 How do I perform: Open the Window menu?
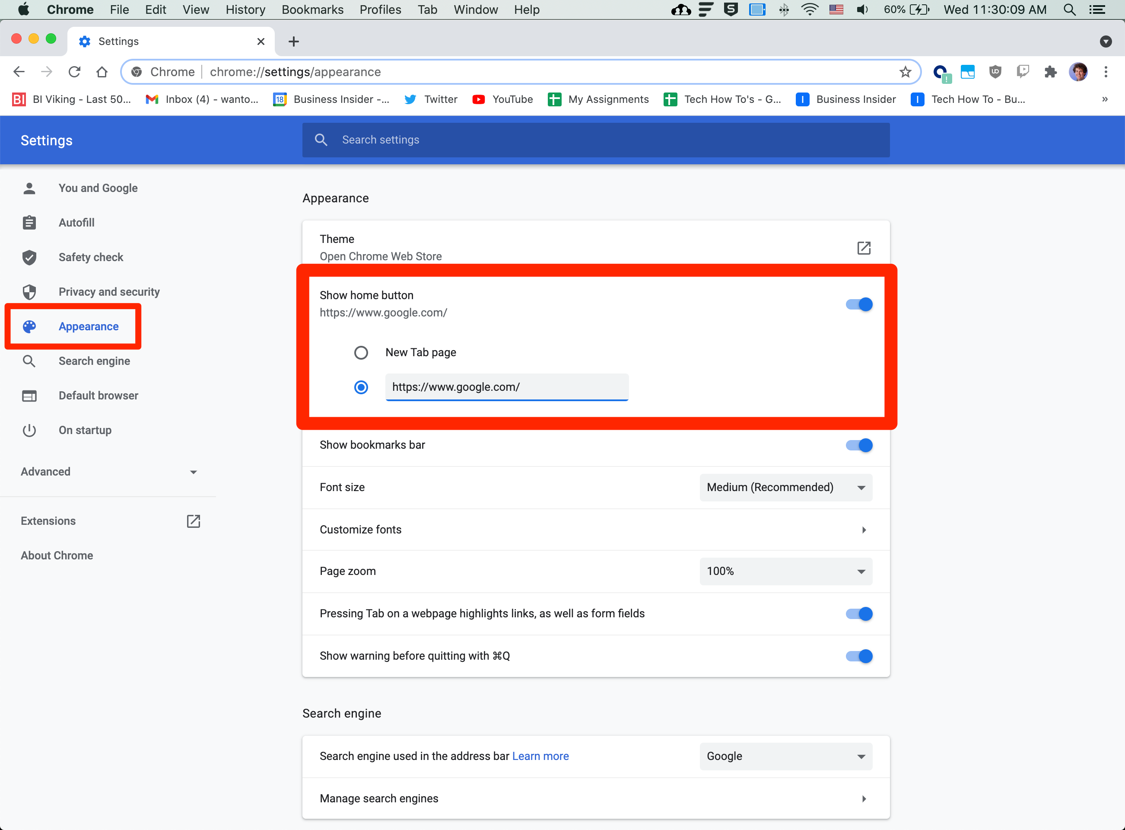(475, 10)
